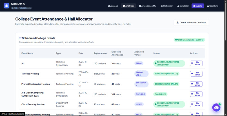
Task: Click the Type column header
Action: pyautogui.click(x=58, y=53)
